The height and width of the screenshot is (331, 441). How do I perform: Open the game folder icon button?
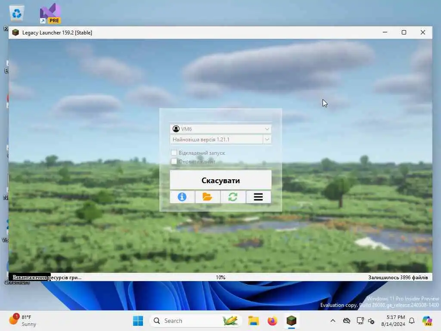[x=208, y=197]
